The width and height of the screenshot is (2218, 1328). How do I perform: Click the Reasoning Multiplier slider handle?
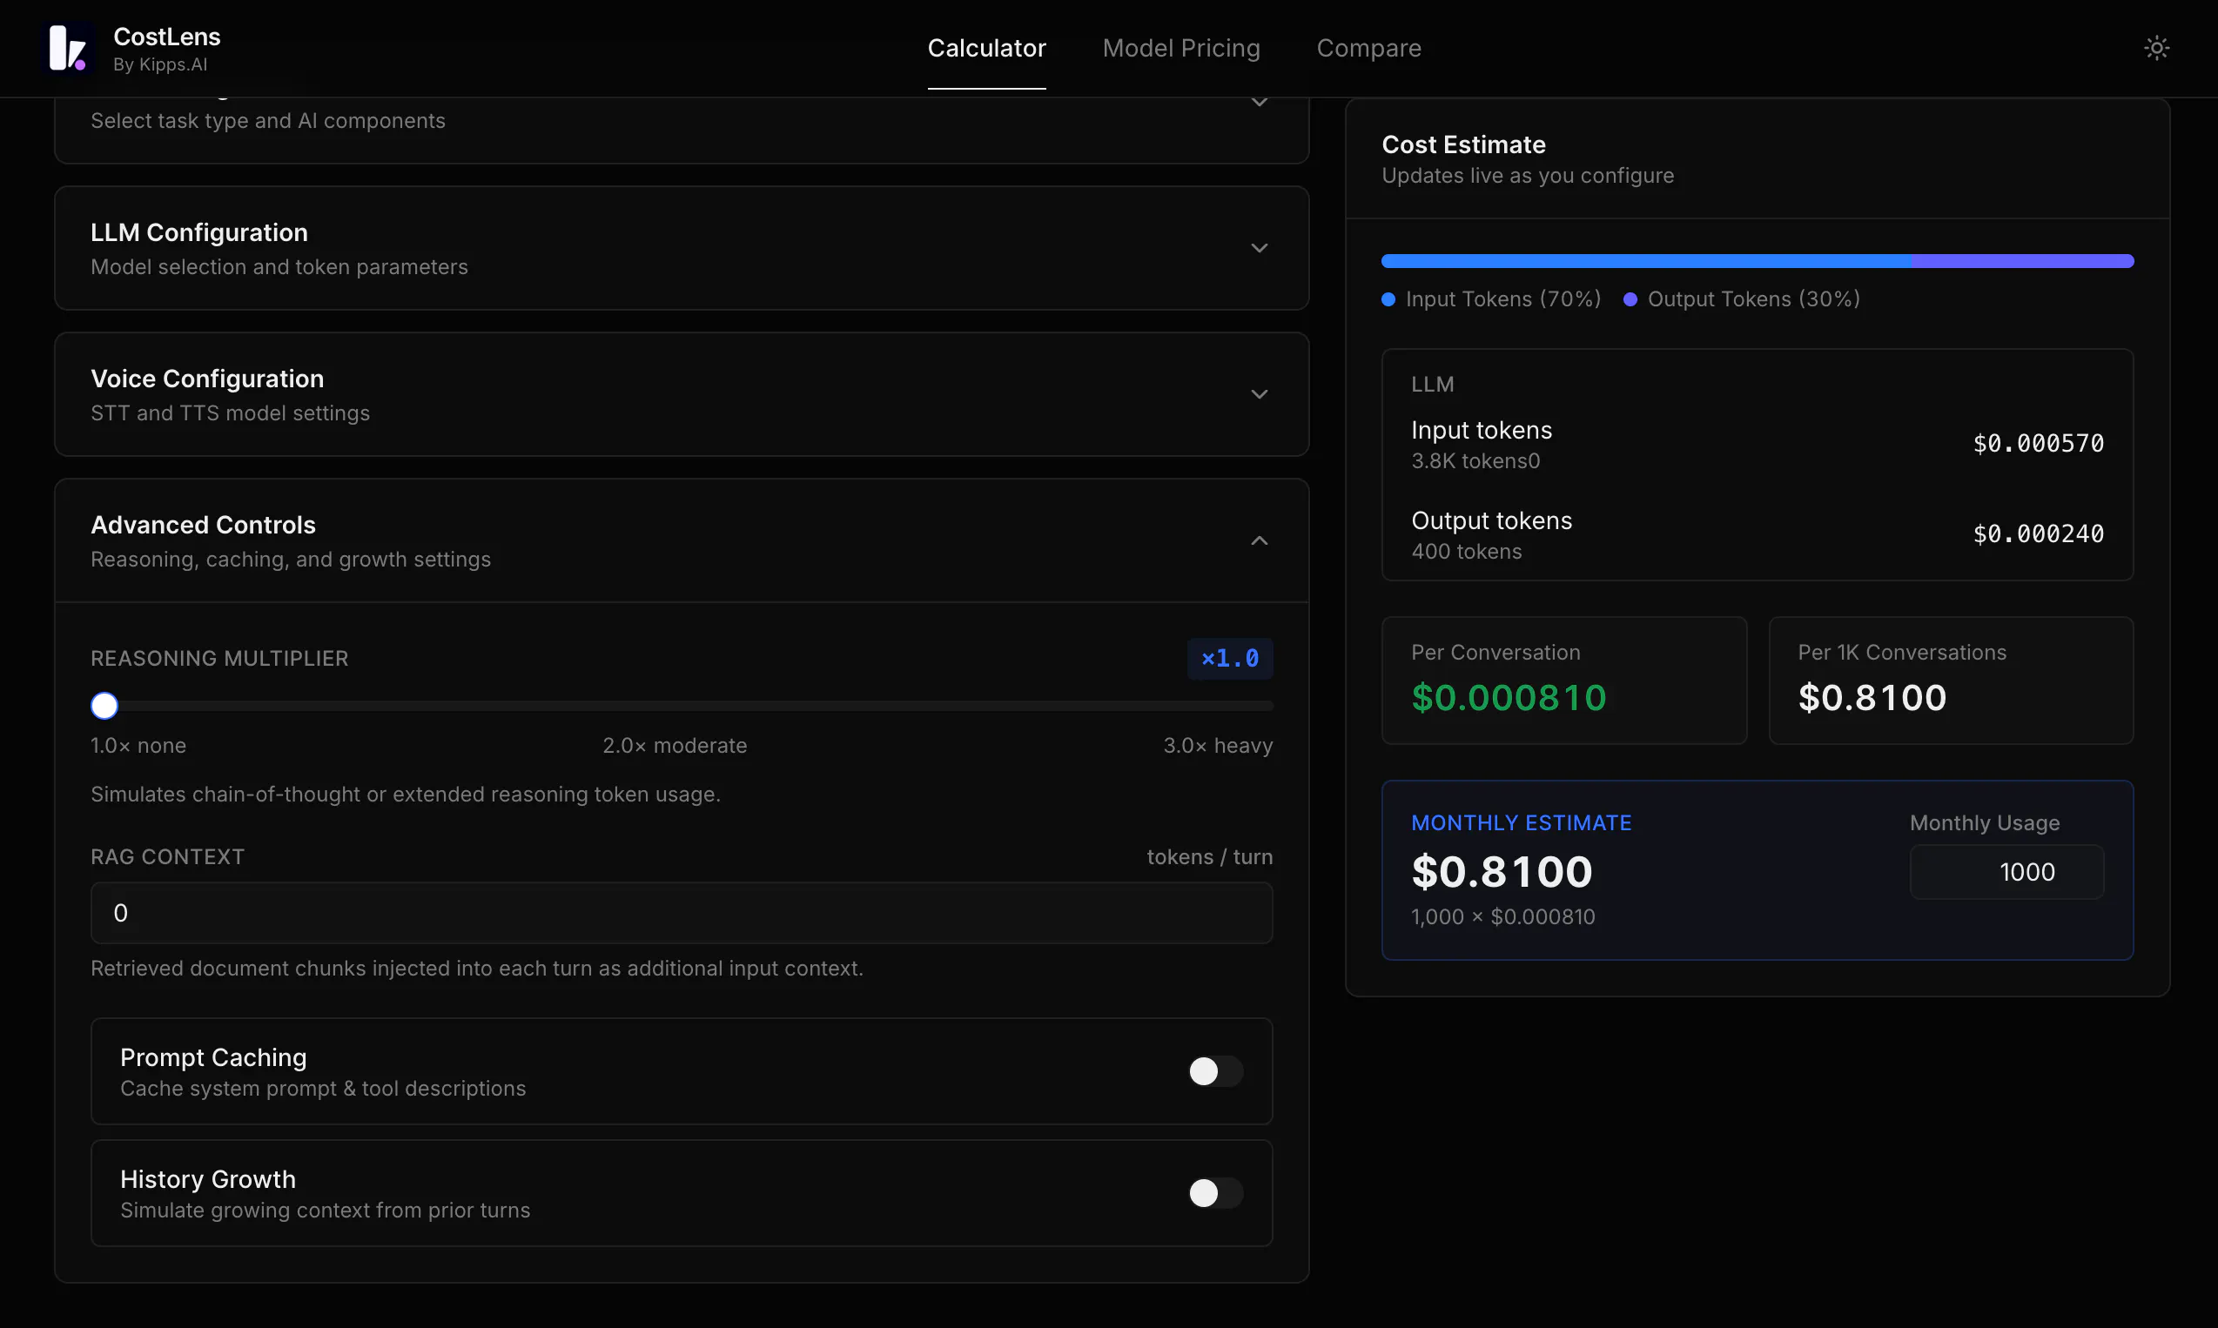[104, 706]
